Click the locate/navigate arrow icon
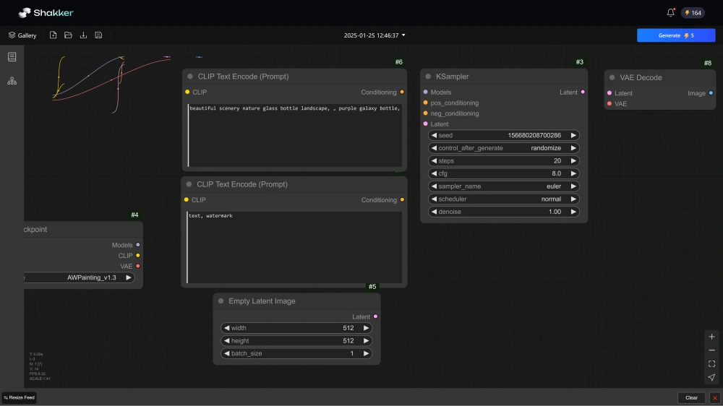 [x=711, y=377]
